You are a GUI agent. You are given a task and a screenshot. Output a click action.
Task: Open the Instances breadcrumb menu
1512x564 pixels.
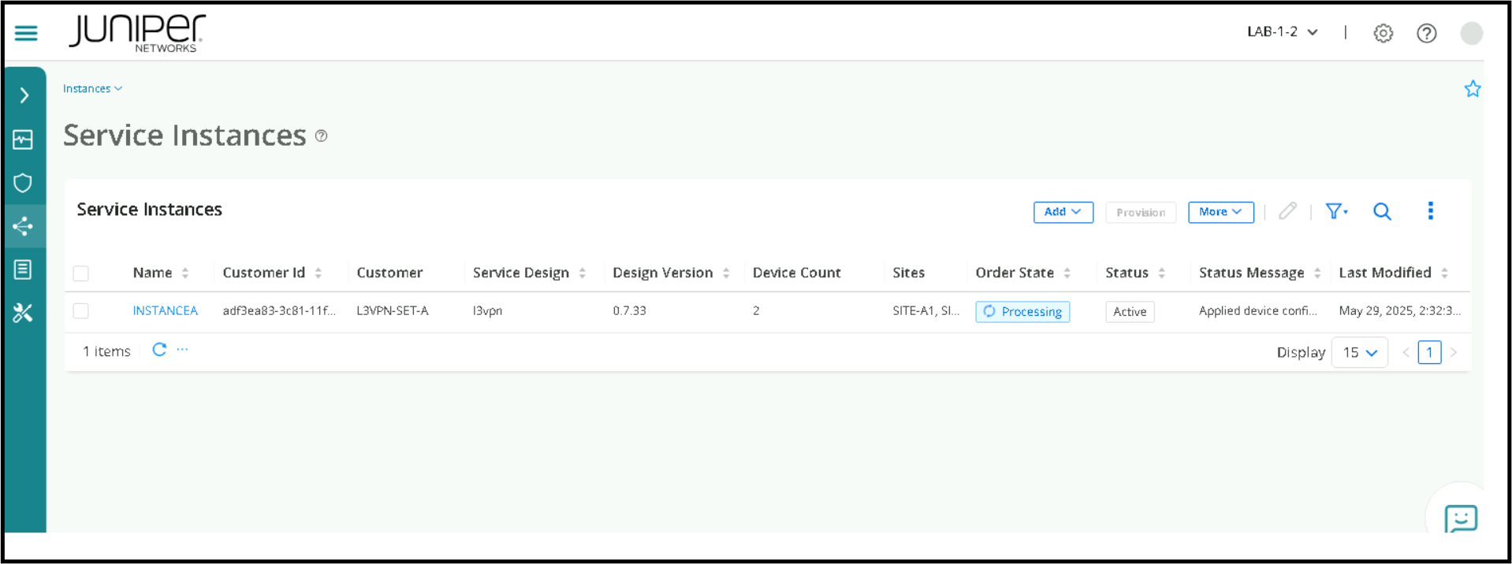92,89
